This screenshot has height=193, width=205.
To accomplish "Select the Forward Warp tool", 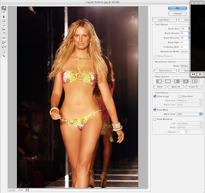I will click(4, 8).
